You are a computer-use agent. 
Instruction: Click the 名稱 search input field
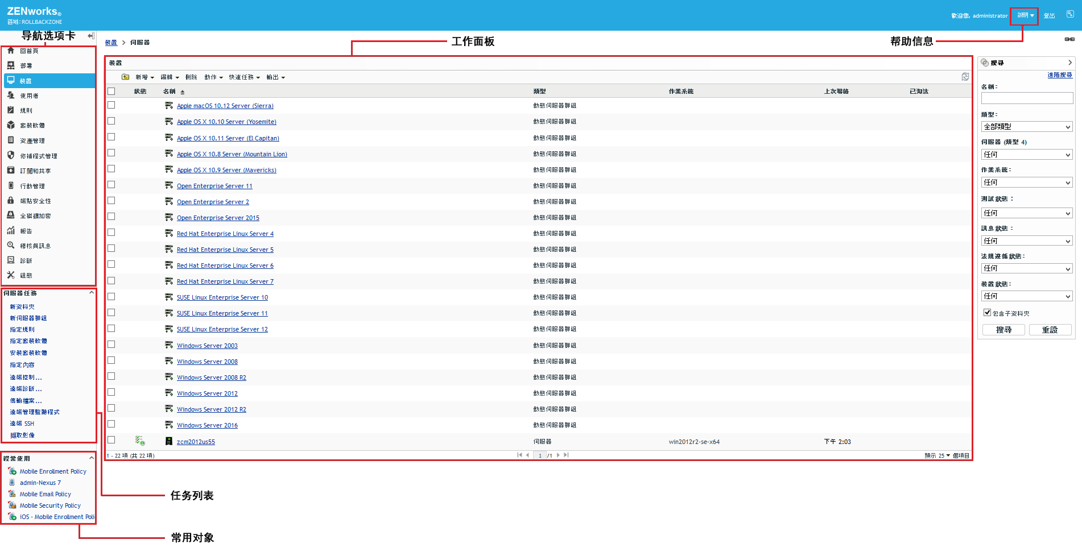1027,98
